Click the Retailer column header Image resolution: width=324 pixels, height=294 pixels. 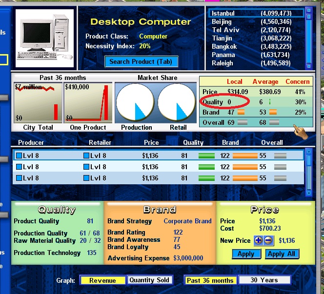tap(100, 142)
